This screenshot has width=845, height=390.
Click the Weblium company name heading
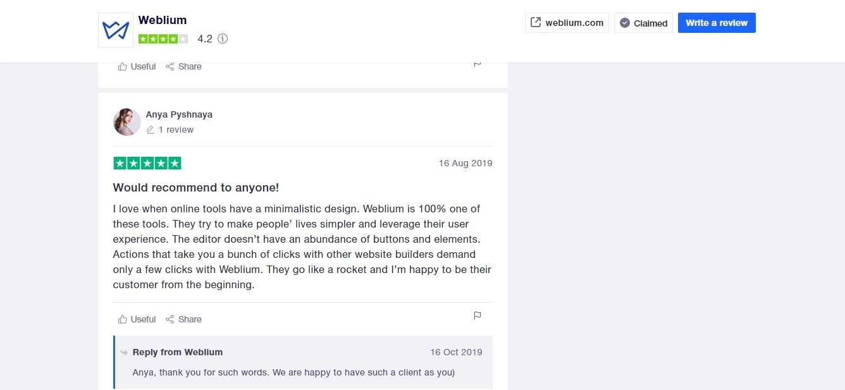(163, 20)
